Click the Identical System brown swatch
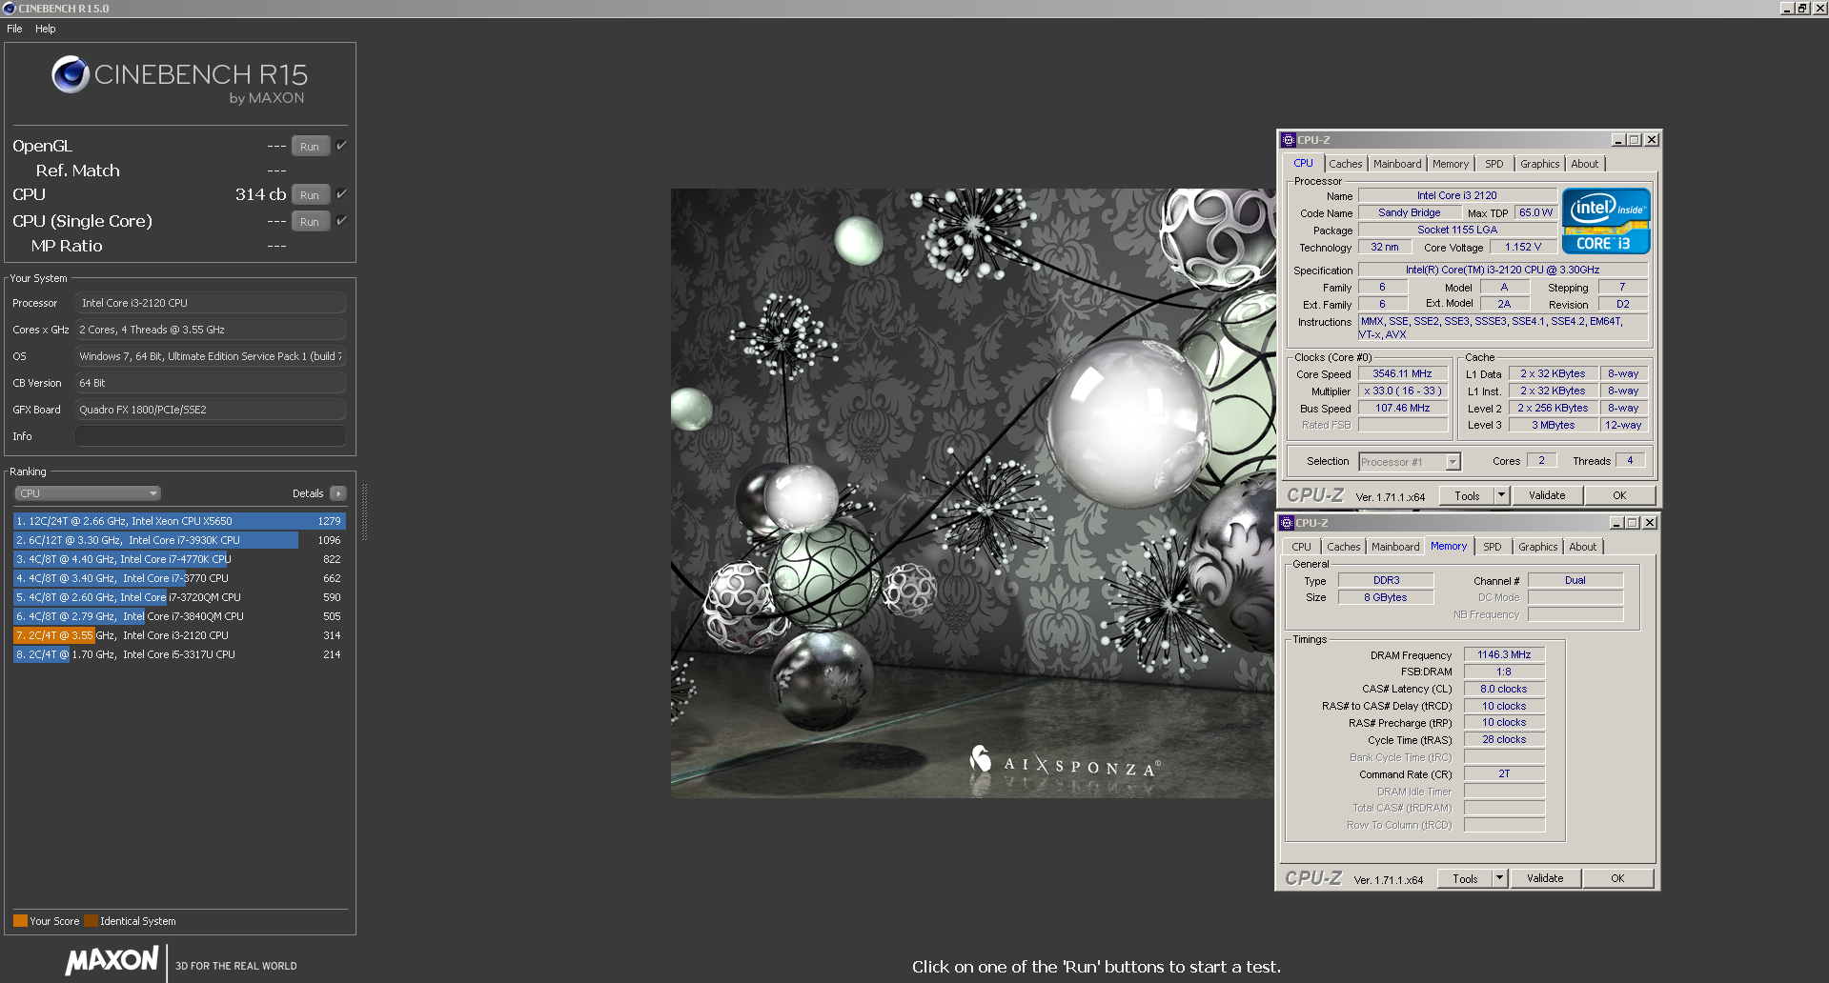This screenshot has height=983, width=1829. (91, 921)
